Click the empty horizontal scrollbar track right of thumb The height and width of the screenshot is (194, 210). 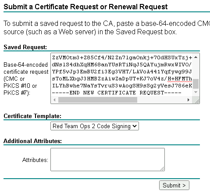[x=161, y=100]
